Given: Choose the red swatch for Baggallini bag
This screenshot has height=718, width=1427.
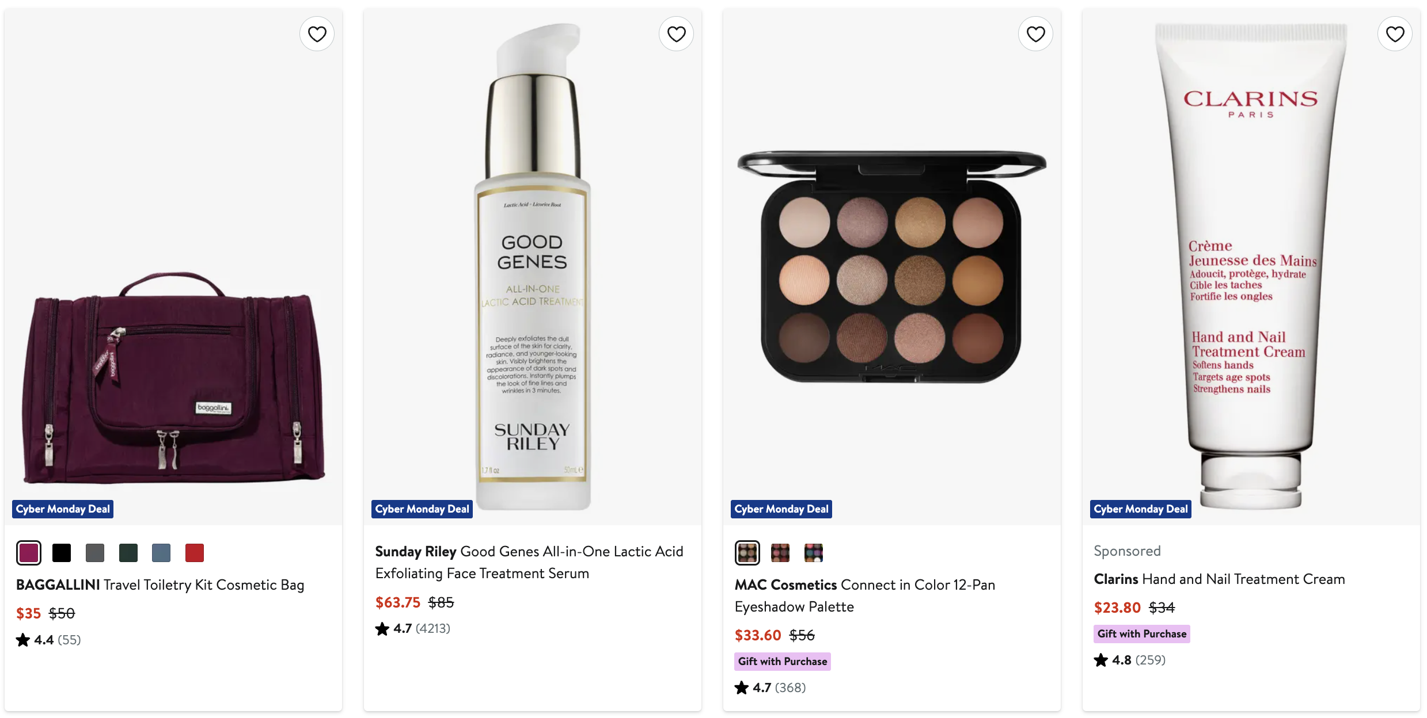Looking at the screenshot, I should [195, 553].
